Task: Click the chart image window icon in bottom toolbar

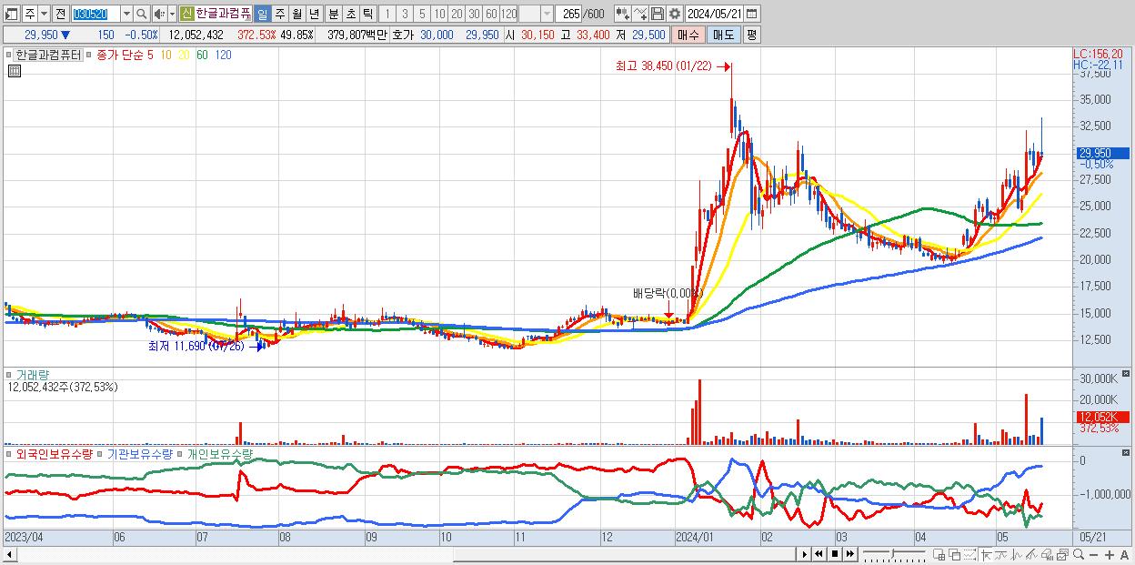Action: (x=1062, y=554)
